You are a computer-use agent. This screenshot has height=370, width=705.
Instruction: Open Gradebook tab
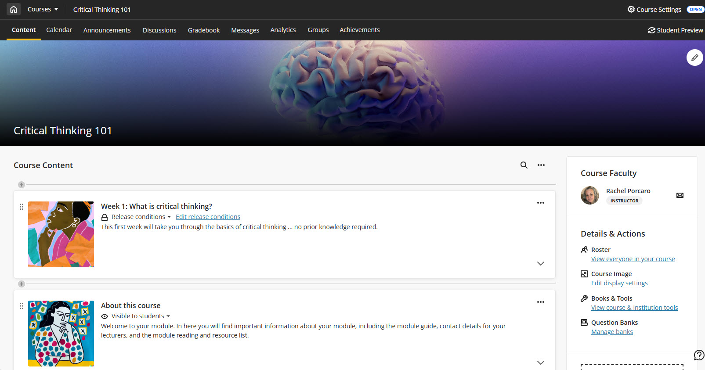coord(204,30)
